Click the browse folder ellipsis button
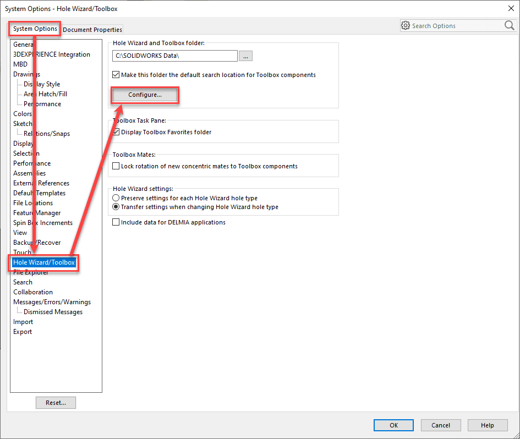 (245, 56)
